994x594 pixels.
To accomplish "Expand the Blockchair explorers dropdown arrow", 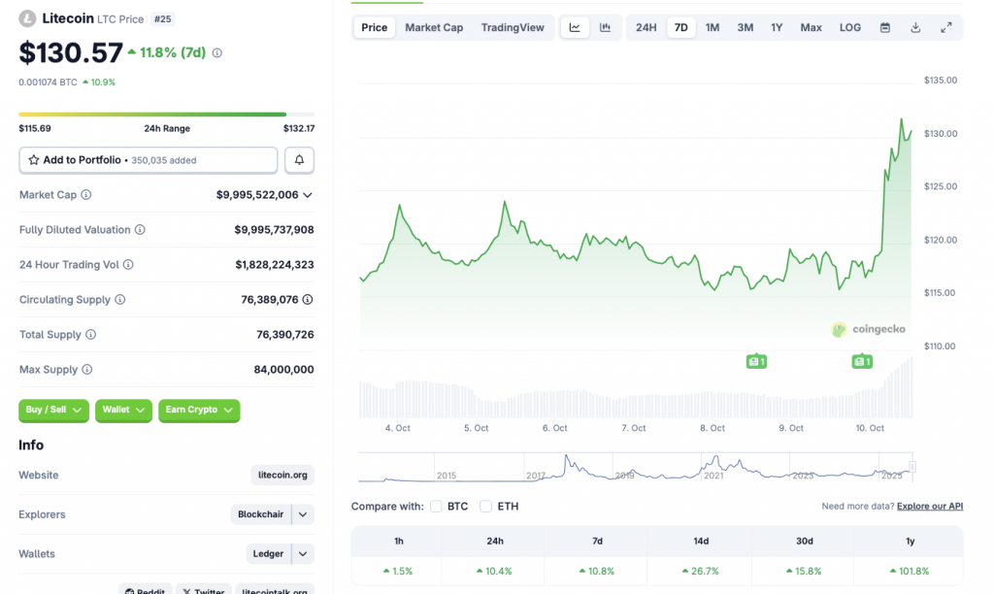I will tap(304, 514).
